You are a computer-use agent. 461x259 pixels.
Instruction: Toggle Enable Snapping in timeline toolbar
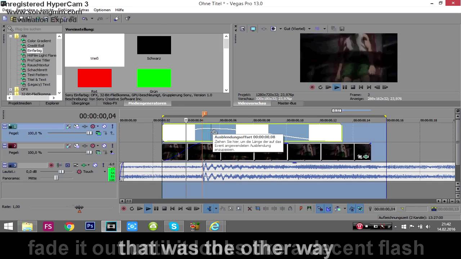[x=320, y=208]
